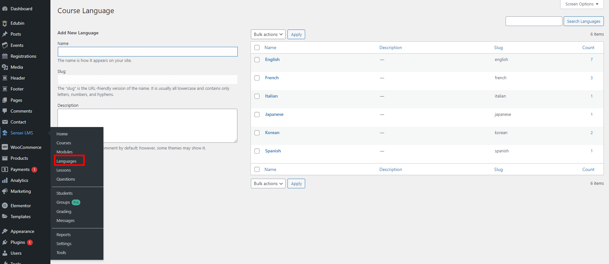Screen dimensions: 609x264
Task: Open Media via its sidebar icon
Action: pyautogui.click(x=5, y=67)
